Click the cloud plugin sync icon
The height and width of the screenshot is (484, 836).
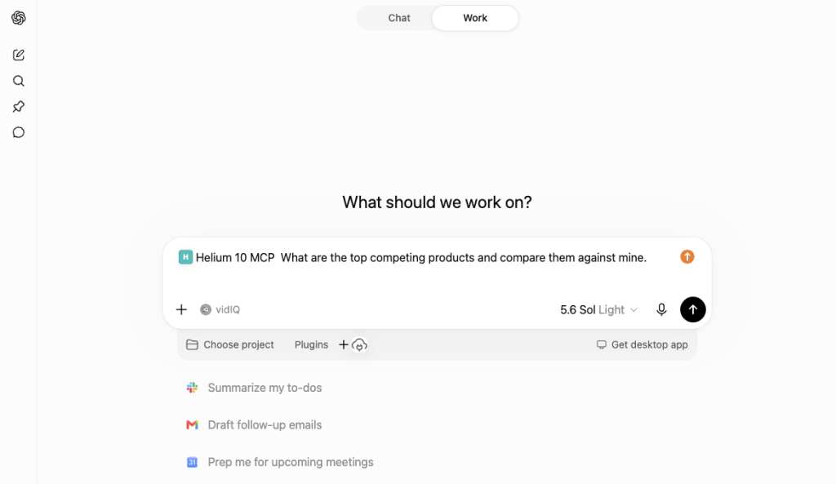(359, 345)
